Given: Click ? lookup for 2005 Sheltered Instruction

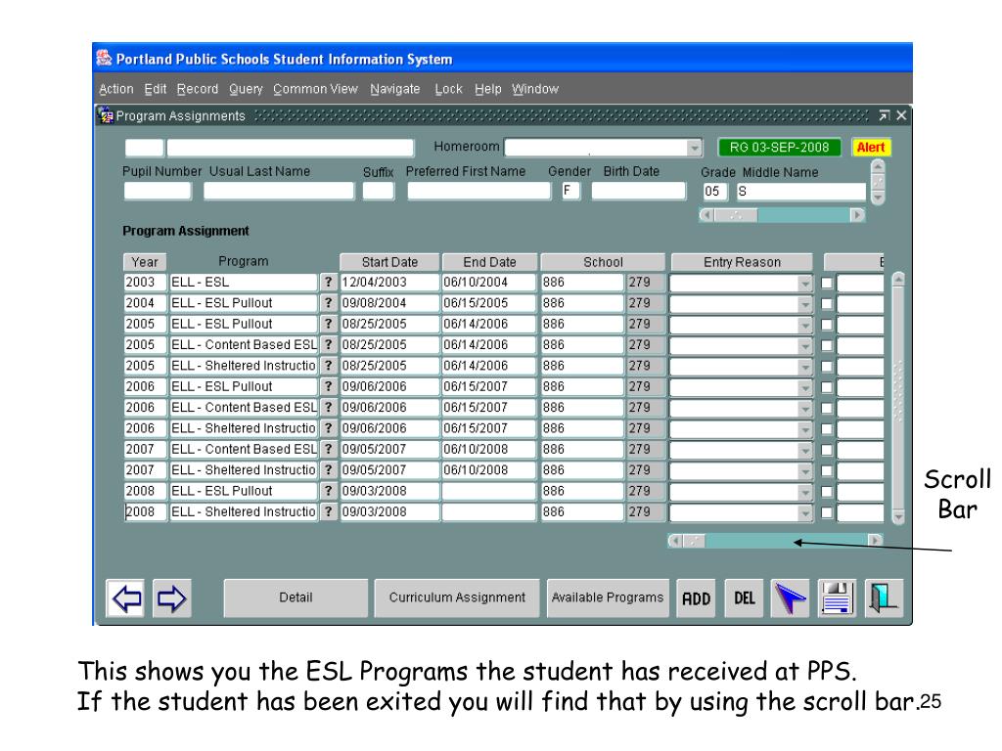Looking at the screenshot, I should [329, 366].
